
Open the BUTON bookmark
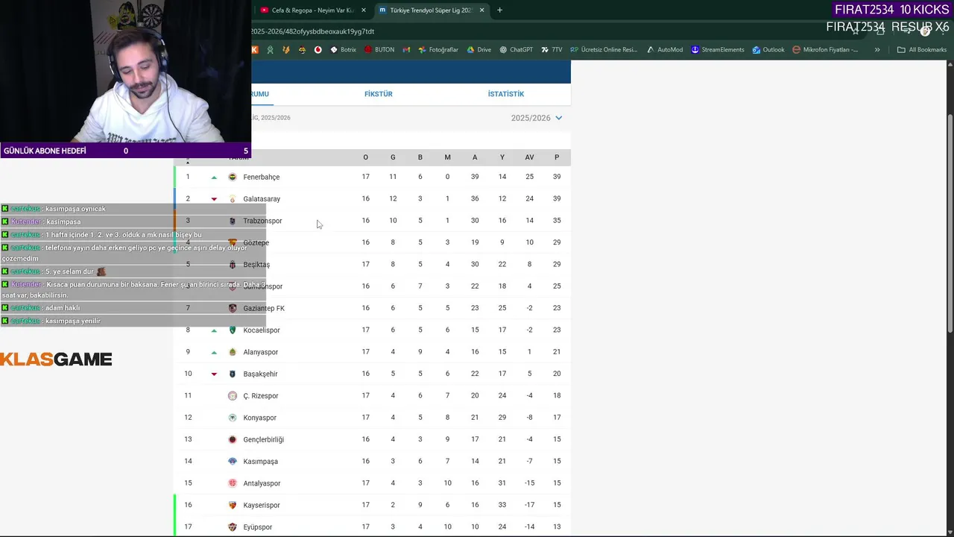(379, 50)
